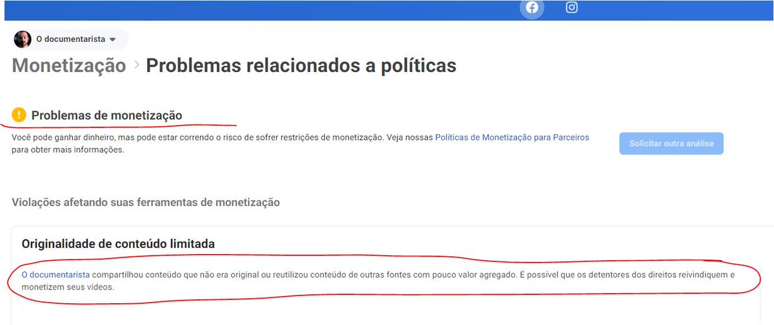Go back to Monetização breadcrumb
This screenshot has width=774, height=325.
(x=69, y=66)
